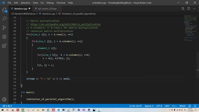Click the unsaved dot on iteration.cpp tab
Image resolution: width=199 pixels, height=112 pixels.
pos(30,8)
